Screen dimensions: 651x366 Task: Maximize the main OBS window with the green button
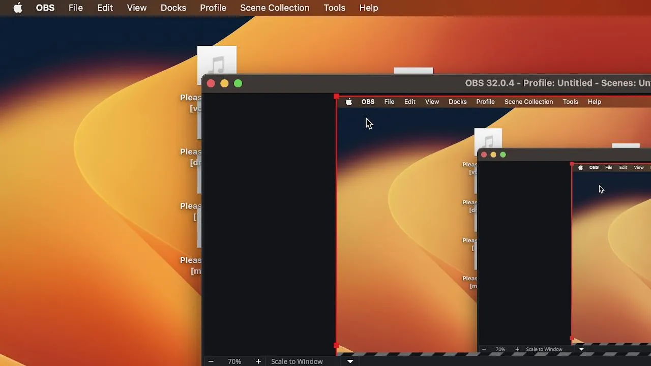[238, 83]
